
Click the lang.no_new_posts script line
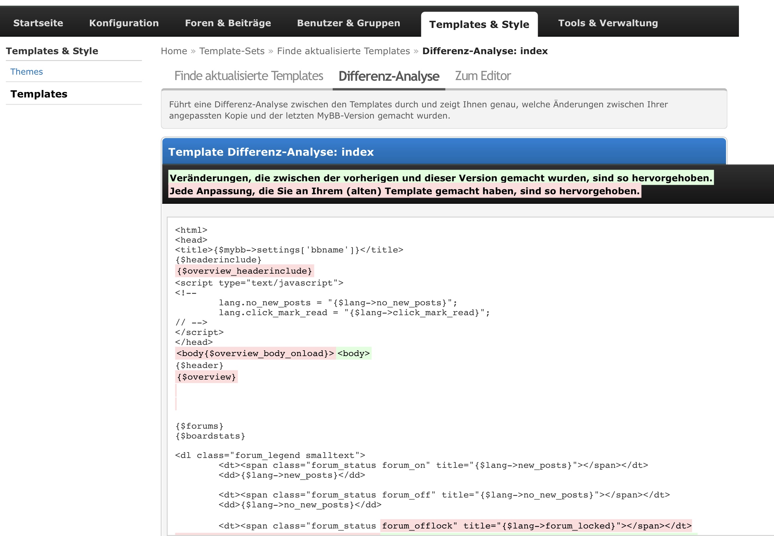[x=338, y=303]
